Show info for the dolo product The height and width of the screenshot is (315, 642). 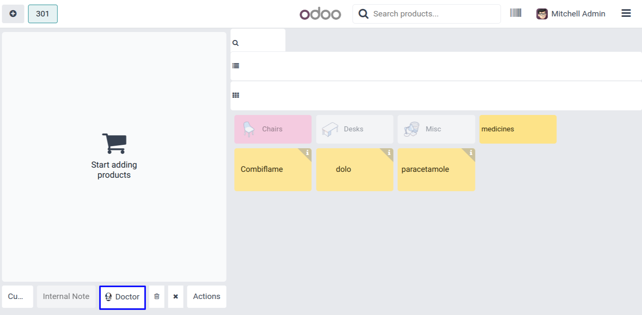pyautogui.click(x=389, y=153)
